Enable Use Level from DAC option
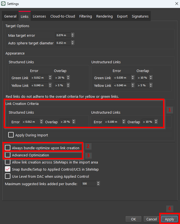This screenshot has height=224, width=180. tap(8, 176)
